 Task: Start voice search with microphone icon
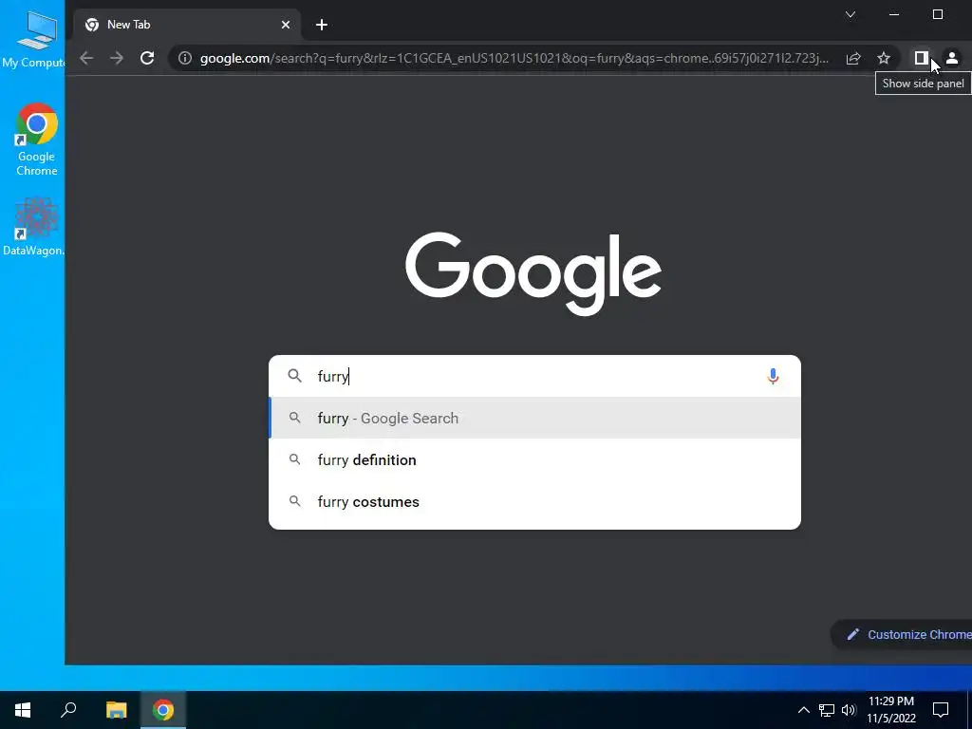pyautogui.click(x=773, y=376)
